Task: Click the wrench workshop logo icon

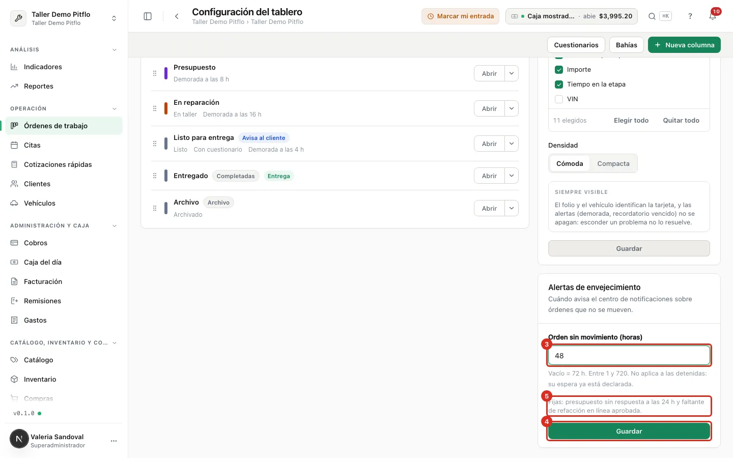Action: pyautogui.click(x=18, y=18)
